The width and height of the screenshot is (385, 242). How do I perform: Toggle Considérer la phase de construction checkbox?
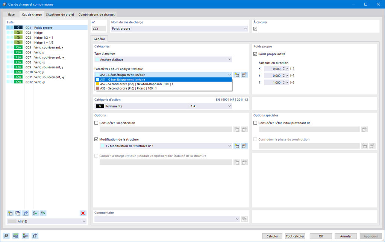point(255,139)
